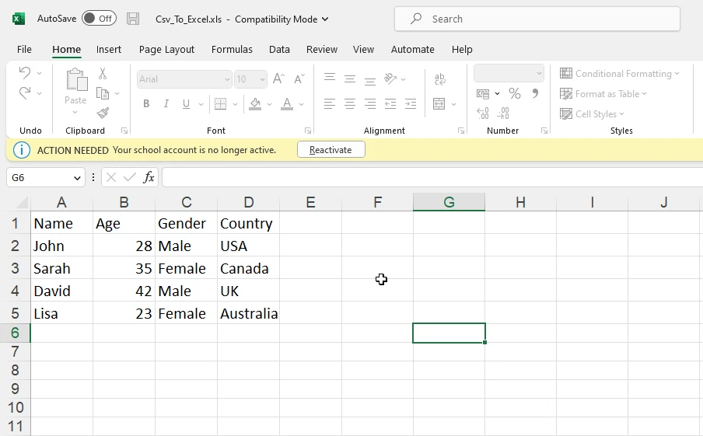Screen dimensions: 703x436
Task: Toggle Bold formatting
Action: [146, 104]
